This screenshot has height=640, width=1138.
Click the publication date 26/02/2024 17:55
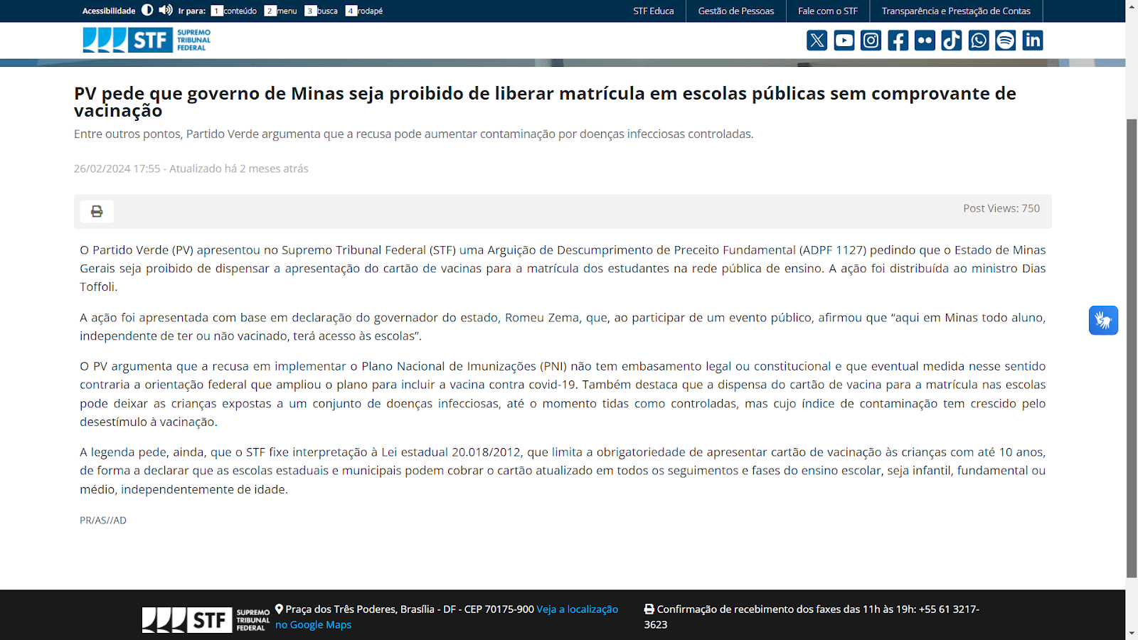[x=117, y=169]
